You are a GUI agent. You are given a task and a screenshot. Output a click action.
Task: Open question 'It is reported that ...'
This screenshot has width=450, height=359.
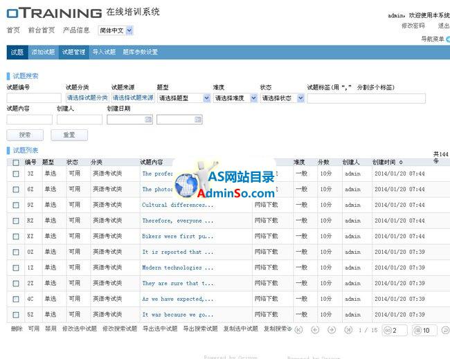(178, 252)
